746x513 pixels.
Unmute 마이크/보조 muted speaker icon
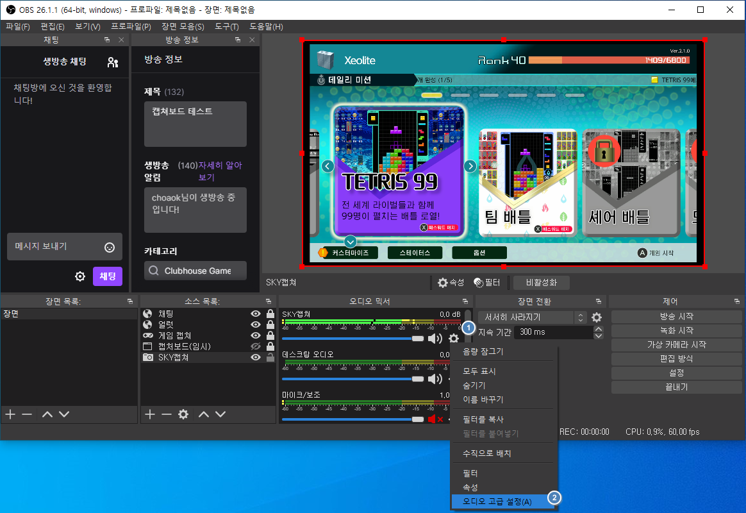pyautogui.click(x=435, y=419)
